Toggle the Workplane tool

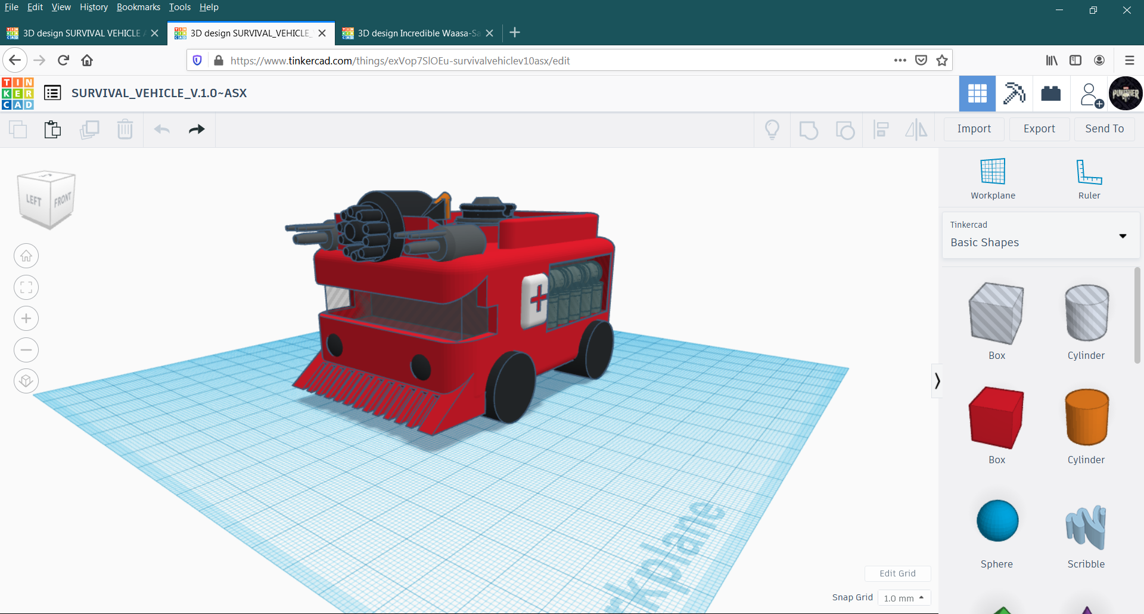coord(992,177)
